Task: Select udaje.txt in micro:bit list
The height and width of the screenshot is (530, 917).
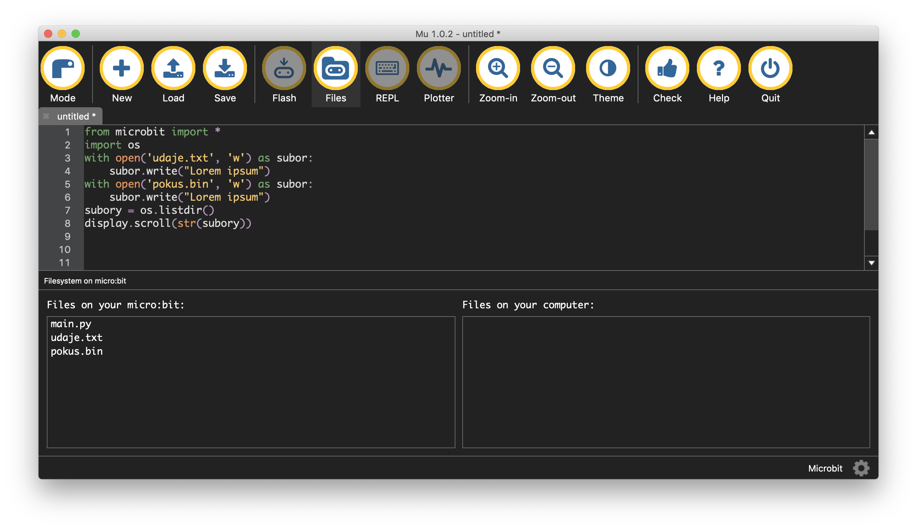Action: point(76,338)
